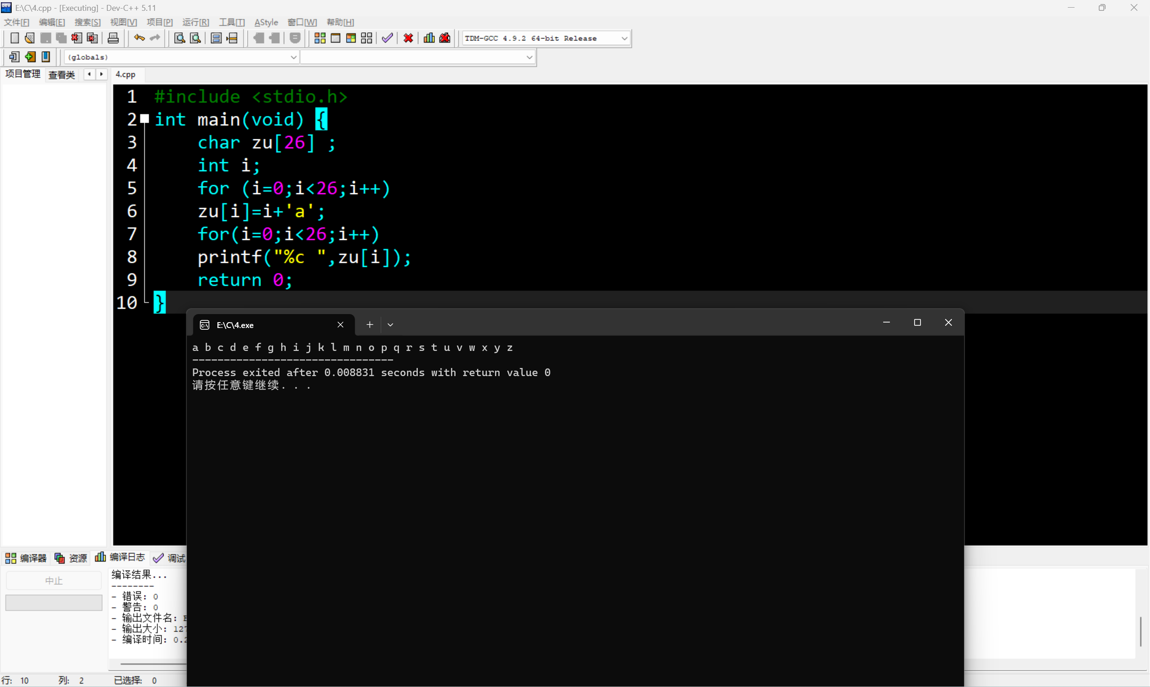The image size is (1150, 687).
Task: Click the Print icon in toolbar
Action: click(113, 38)
